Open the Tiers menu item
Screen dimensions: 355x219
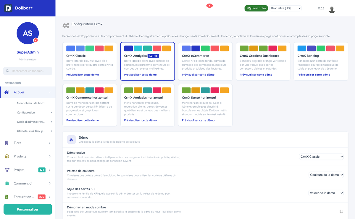(28, 143)
